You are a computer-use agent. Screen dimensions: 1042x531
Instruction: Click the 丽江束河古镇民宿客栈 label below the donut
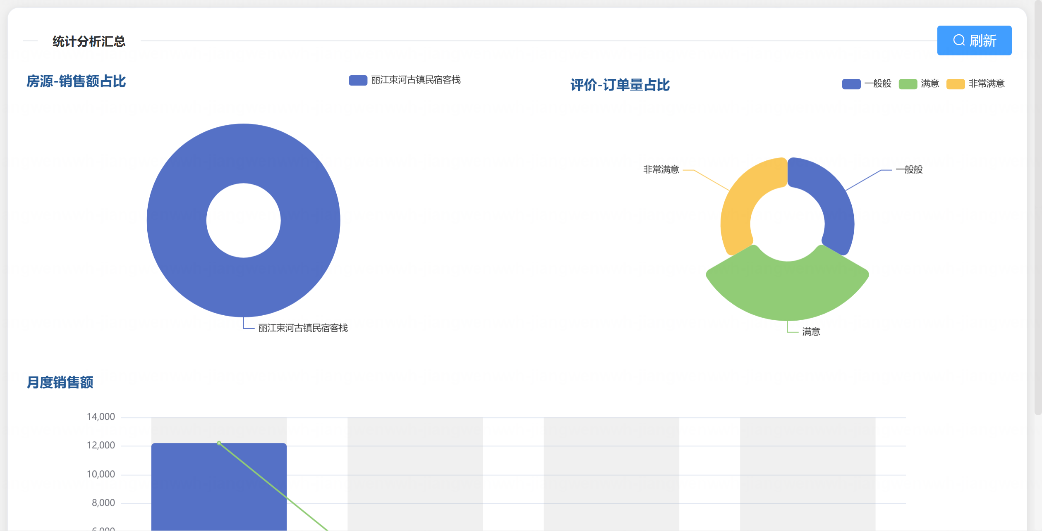303,328
